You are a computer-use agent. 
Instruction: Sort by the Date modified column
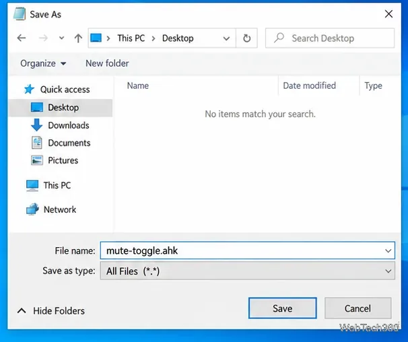[x=310, y=85]
